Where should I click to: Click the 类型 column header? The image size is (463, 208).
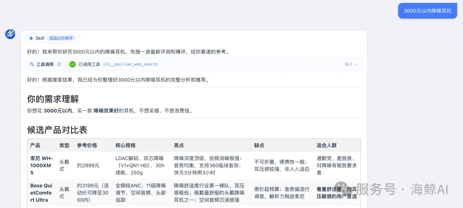(64, 145)
